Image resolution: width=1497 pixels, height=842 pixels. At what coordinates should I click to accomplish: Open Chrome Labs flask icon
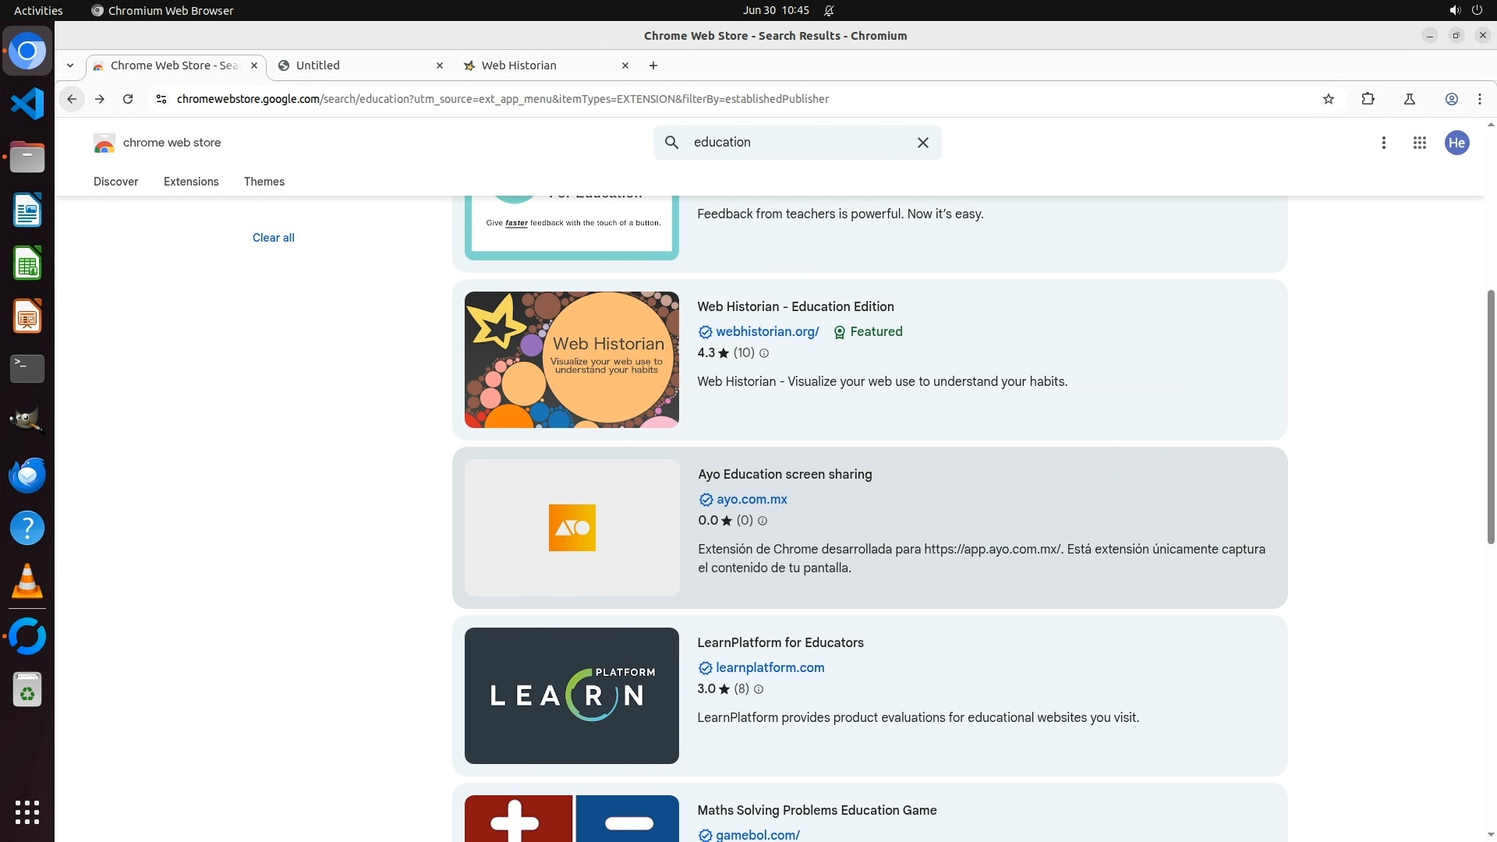(1410, 99)
